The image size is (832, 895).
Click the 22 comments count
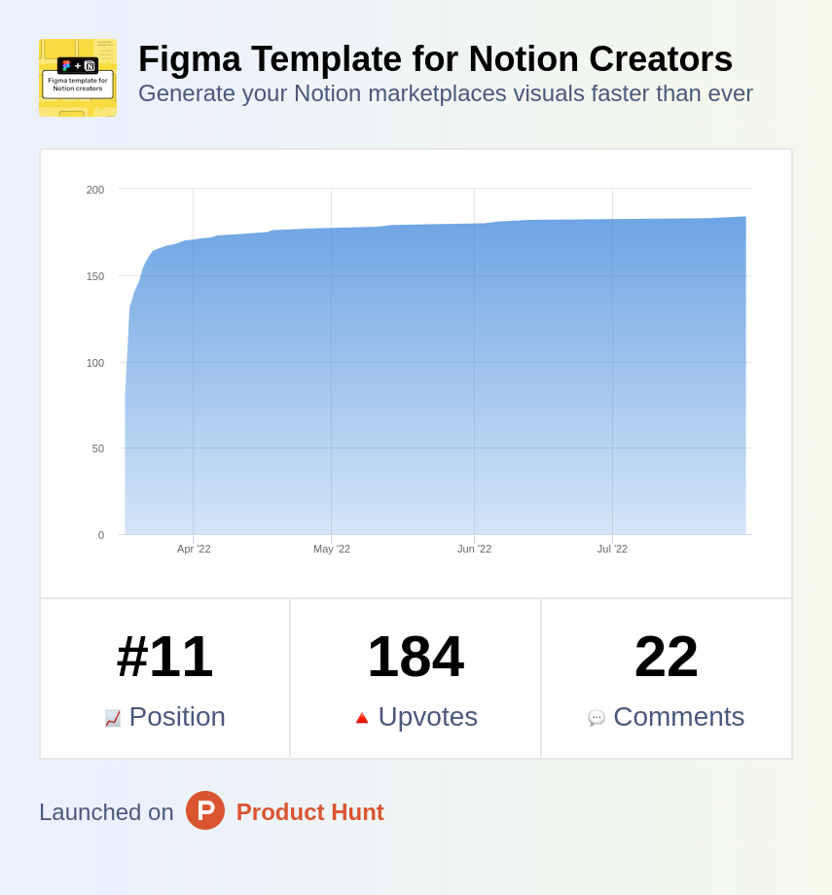point(666,657)
